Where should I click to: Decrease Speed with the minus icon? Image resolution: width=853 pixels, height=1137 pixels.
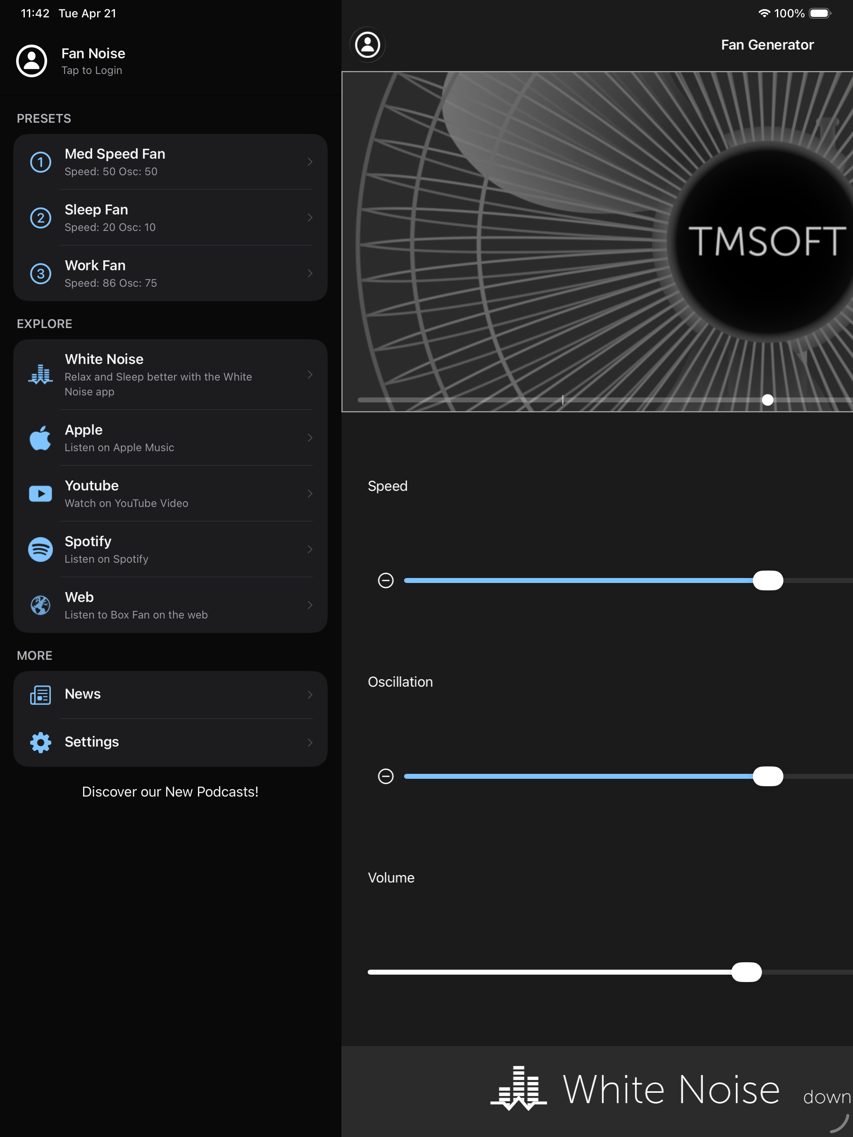(386, 580)
